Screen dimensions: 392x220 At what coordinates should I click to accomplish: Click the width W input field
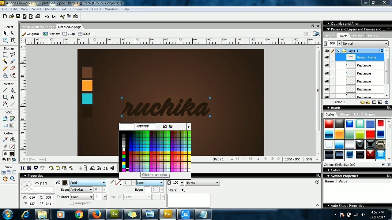click(32, 197)
